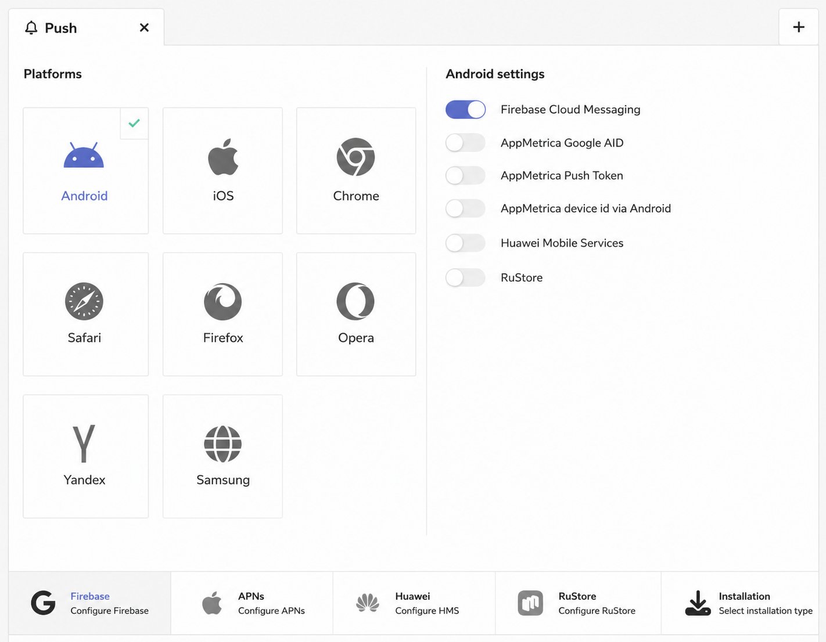
Task: Add a new tab with plus button
Action: point(799,27)
